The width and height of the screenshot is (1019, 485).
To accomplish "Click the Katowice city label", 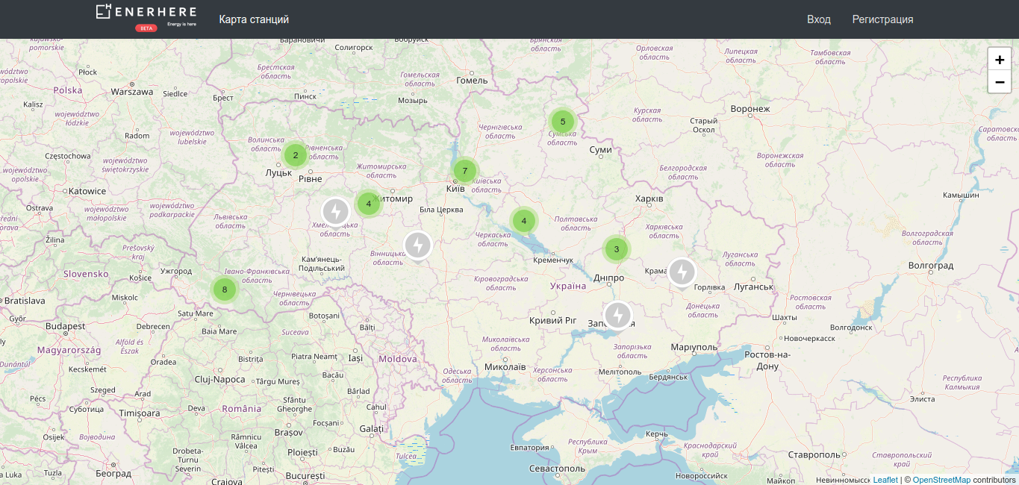I will [x=87, y=191].
